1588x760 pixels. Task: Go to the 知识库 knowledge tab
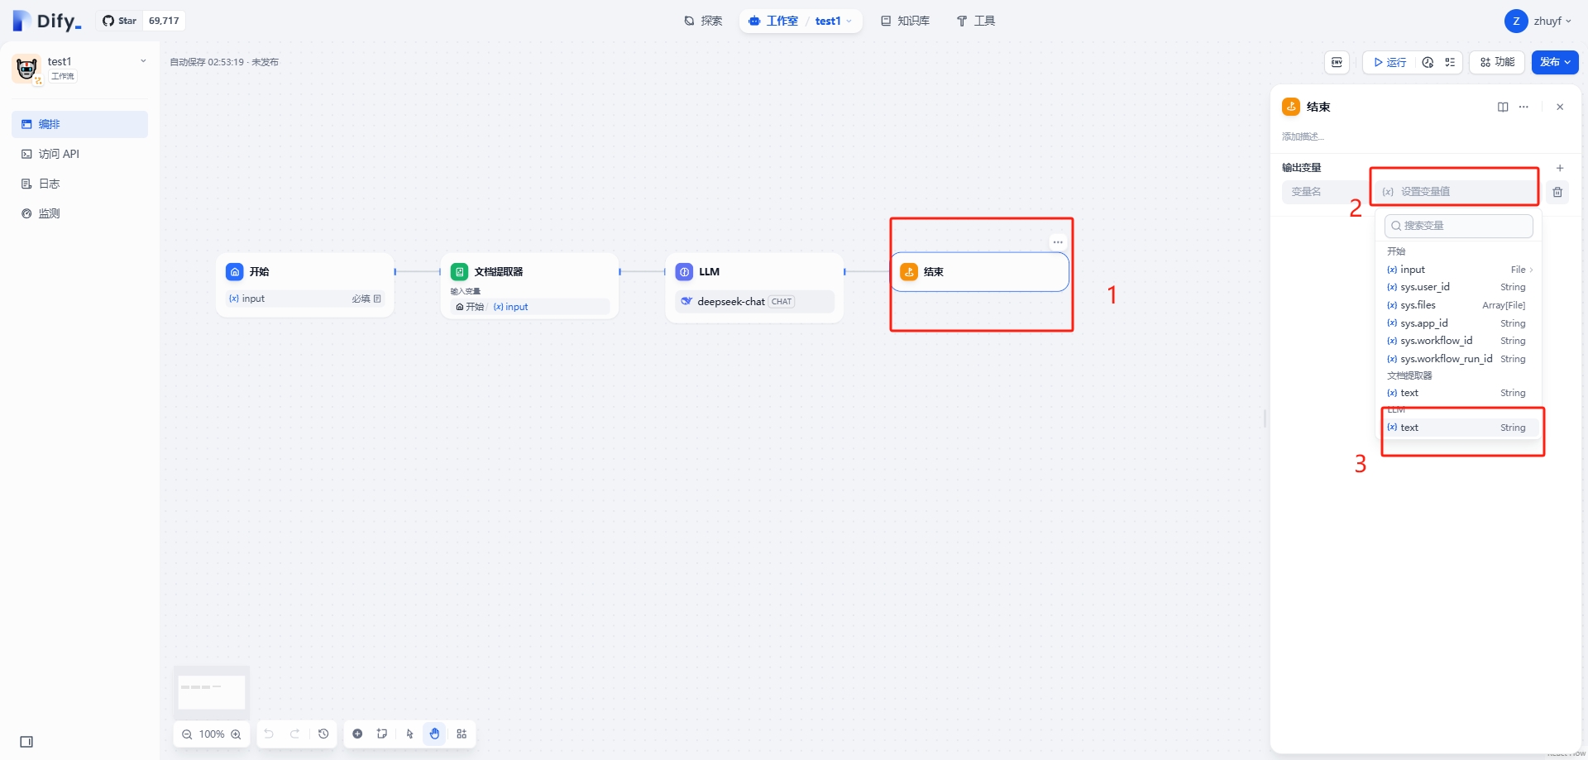coord(905,21)
